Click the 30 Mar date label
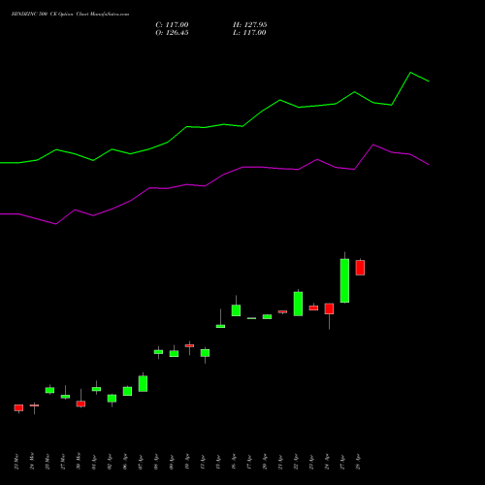 tap(79, 462)
